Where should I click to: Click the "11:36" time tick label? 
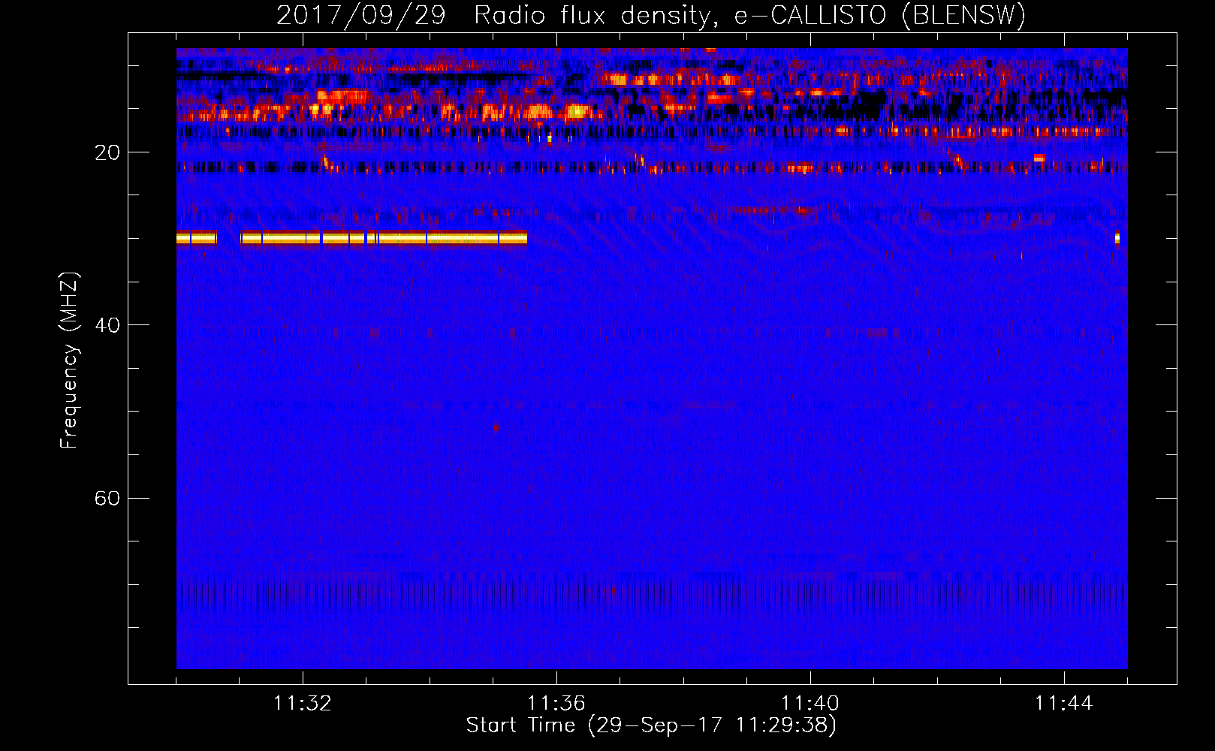(556, 704)
